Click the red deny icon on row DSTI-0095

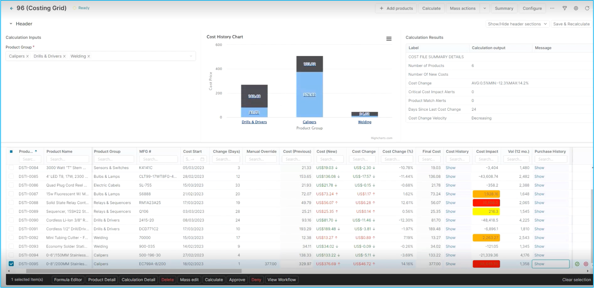tap(586, 264)
